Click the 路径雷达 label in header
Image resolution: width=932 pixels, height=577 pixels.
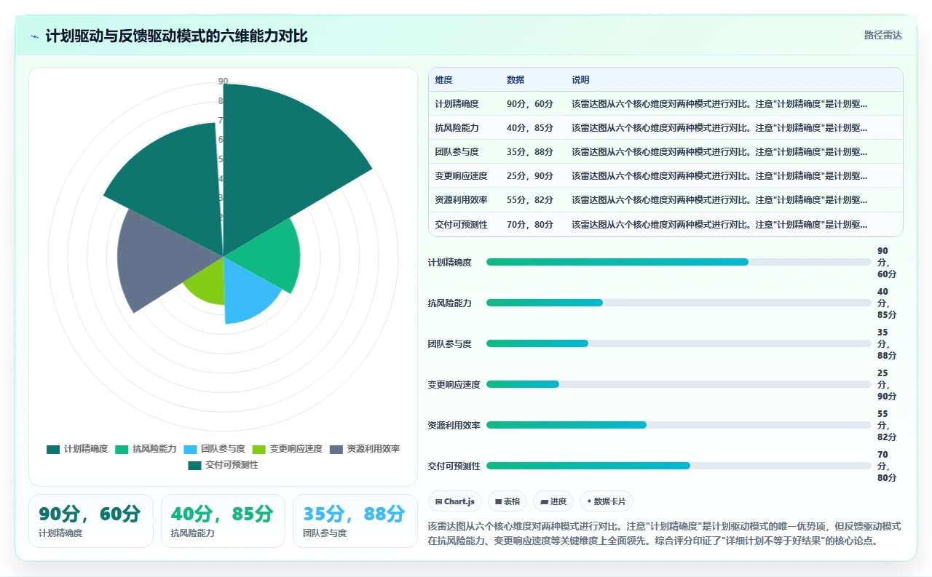[x=883, y=35]
